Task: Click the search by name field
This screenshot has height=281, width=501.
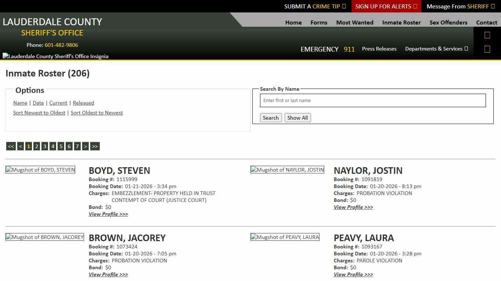Action: click(373, 101)
